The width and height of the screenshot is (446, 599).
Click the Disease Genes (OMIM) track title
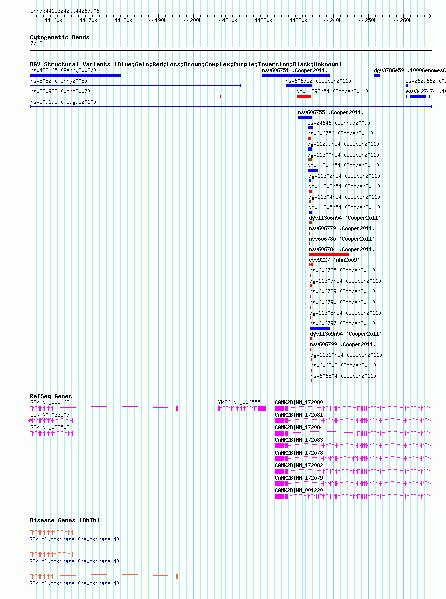click(65, 521)
